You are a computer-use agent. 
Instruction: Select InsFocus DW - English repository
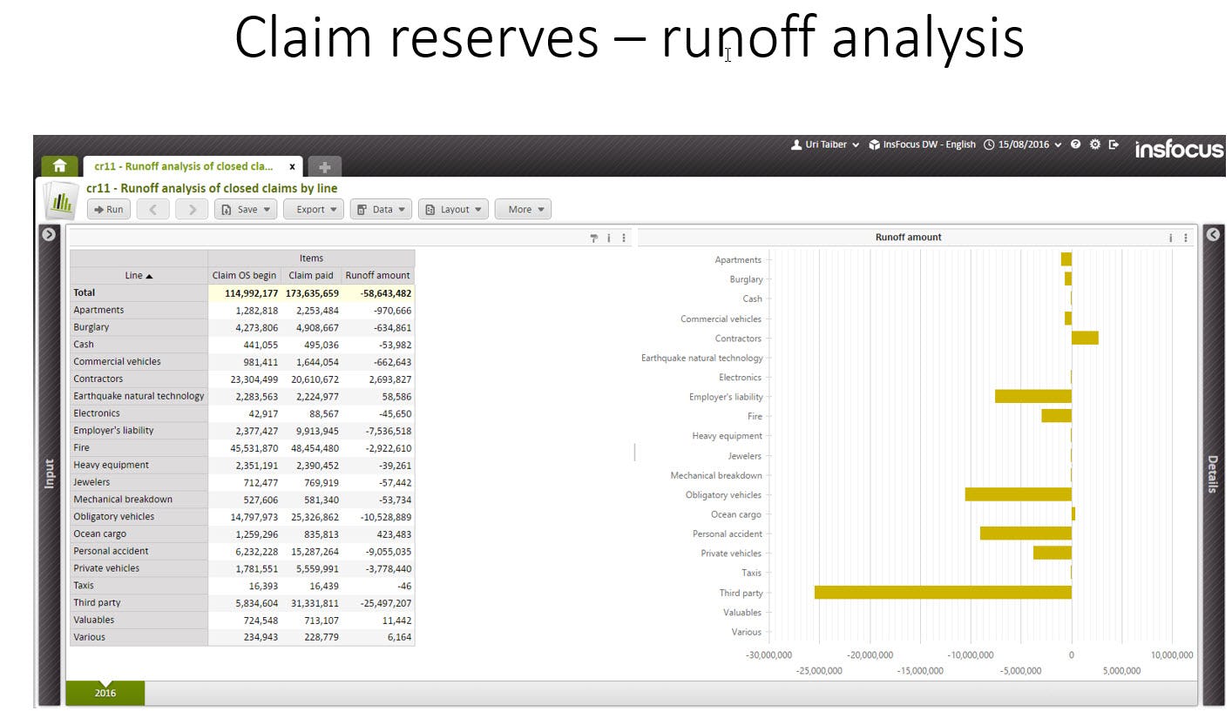tap(922, 144)
